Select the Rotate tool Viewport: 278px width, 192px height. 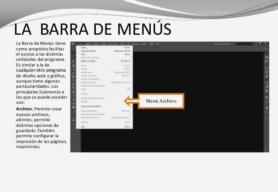tap(73, 80)
